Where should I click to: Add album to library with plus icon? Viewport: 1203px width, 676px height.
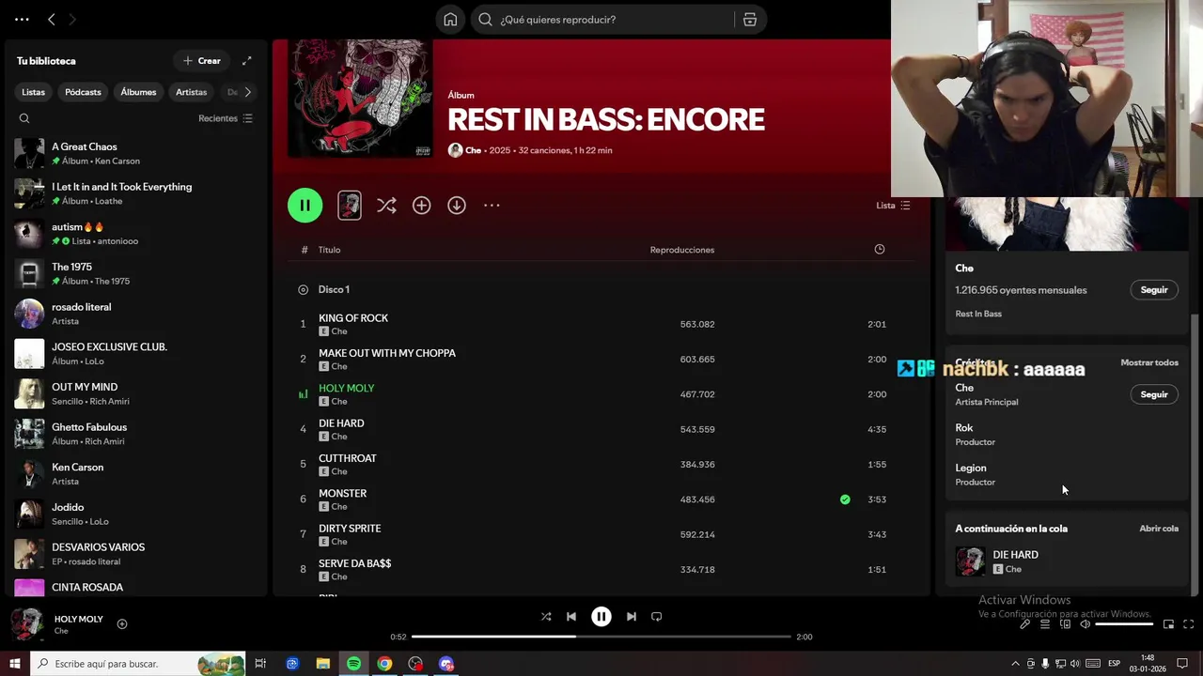point(421,206)
